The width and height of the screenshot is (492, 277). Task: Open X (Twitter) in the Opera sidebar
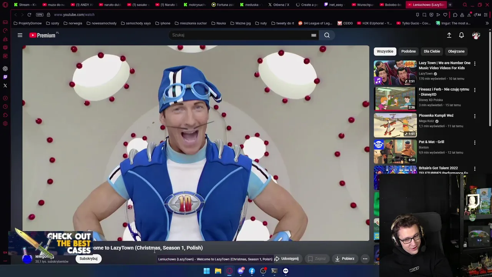coord(5,85)
